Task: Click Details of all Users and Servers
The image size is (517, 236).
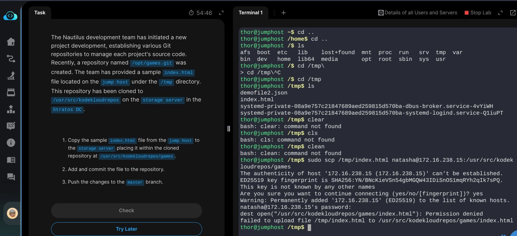Action: click(x=418, y=13)
